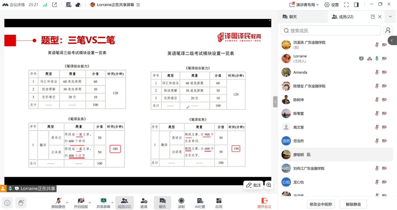
Task: Expand the 演讲者布局 layout dropdown
Action: click(x=304, y=5)
